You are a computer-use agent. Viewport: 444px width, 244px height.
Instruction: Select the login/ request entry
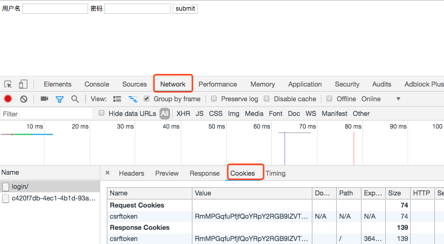pyautogui.click(x=20, y=187)
